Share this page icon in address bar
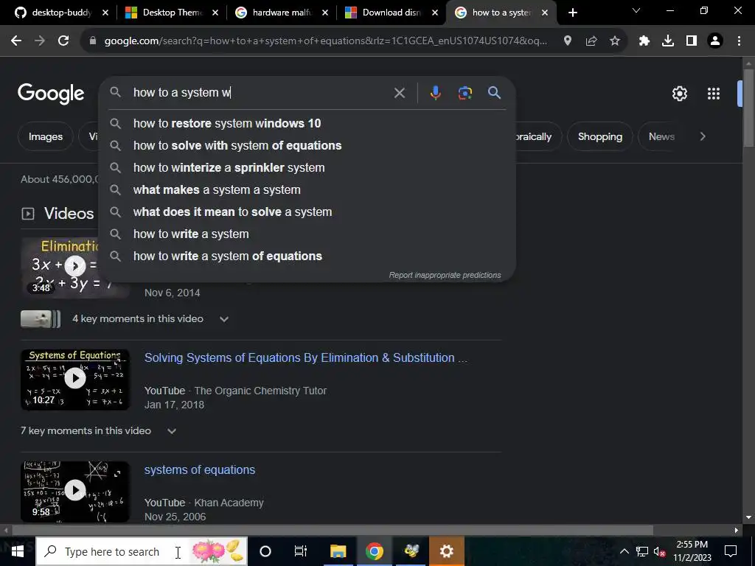755x566 pixels. [x=591, y=41]
